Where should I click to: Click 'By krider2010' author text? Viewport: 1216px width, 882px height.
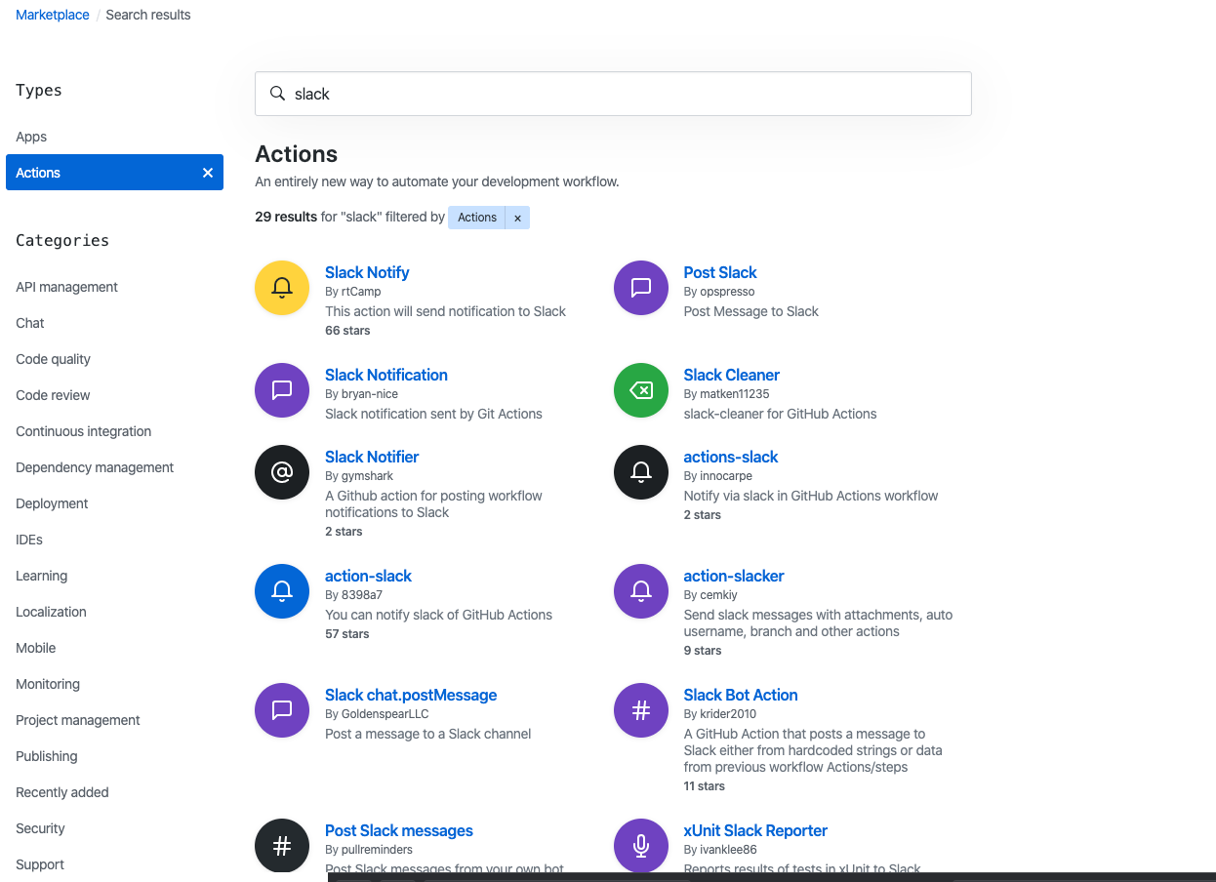point(720,714)
